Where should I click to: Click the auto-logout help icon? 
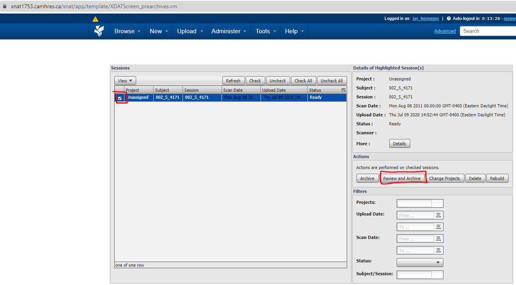click(449, 18)
